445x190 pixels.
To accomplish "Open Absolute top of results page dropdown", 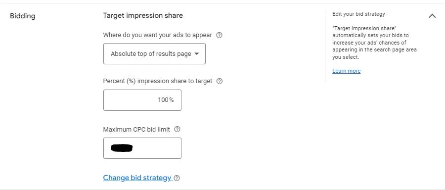I will click(154, 53).
